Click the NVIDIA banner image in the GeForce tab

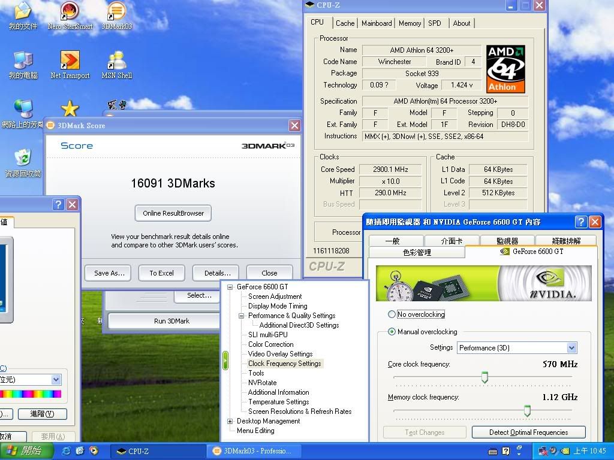tap(484, 283)
